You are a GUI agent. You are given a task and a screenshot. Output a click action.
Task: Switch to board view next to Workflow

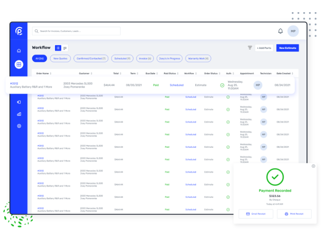65,48
